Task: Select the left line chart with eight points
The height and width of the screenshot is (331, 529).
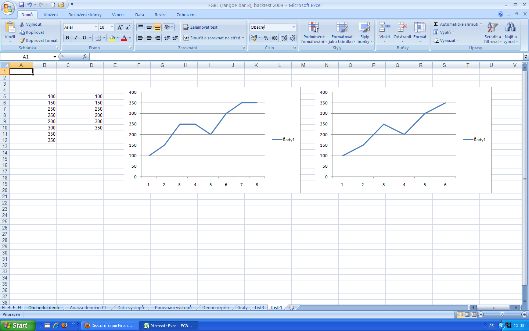Action: 212,140
